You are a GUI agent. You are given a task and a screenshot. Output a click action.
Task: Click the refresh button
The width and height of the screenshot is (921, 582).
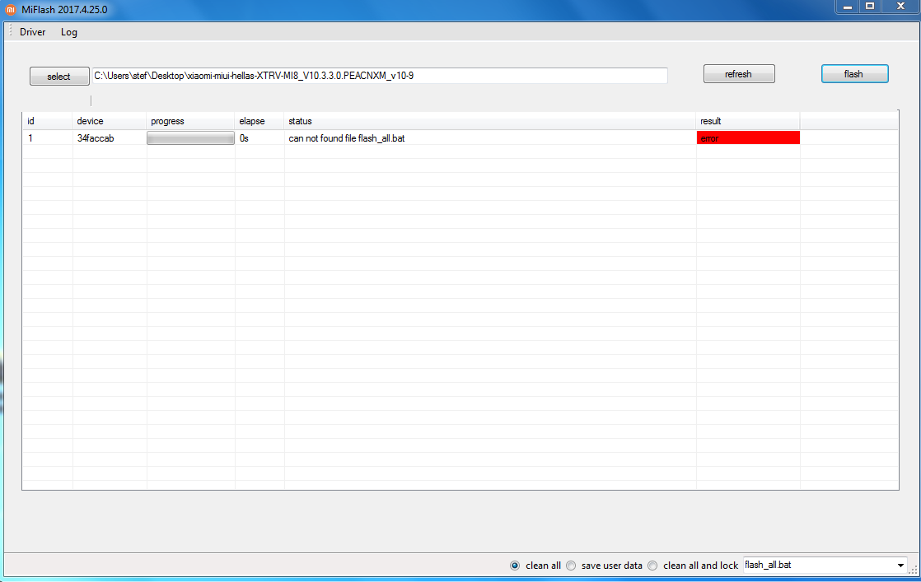739,74
